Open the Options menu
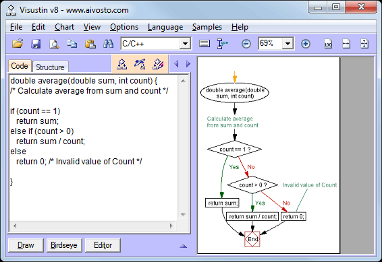382x262 pixels. (x=124, y=27)
